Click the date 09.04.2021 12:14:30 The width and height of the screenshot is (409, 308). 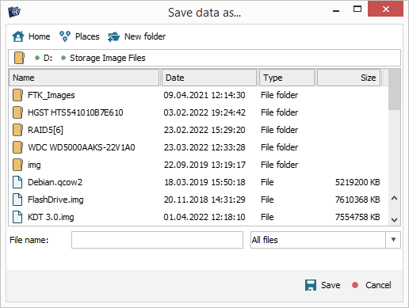point(204,95)
